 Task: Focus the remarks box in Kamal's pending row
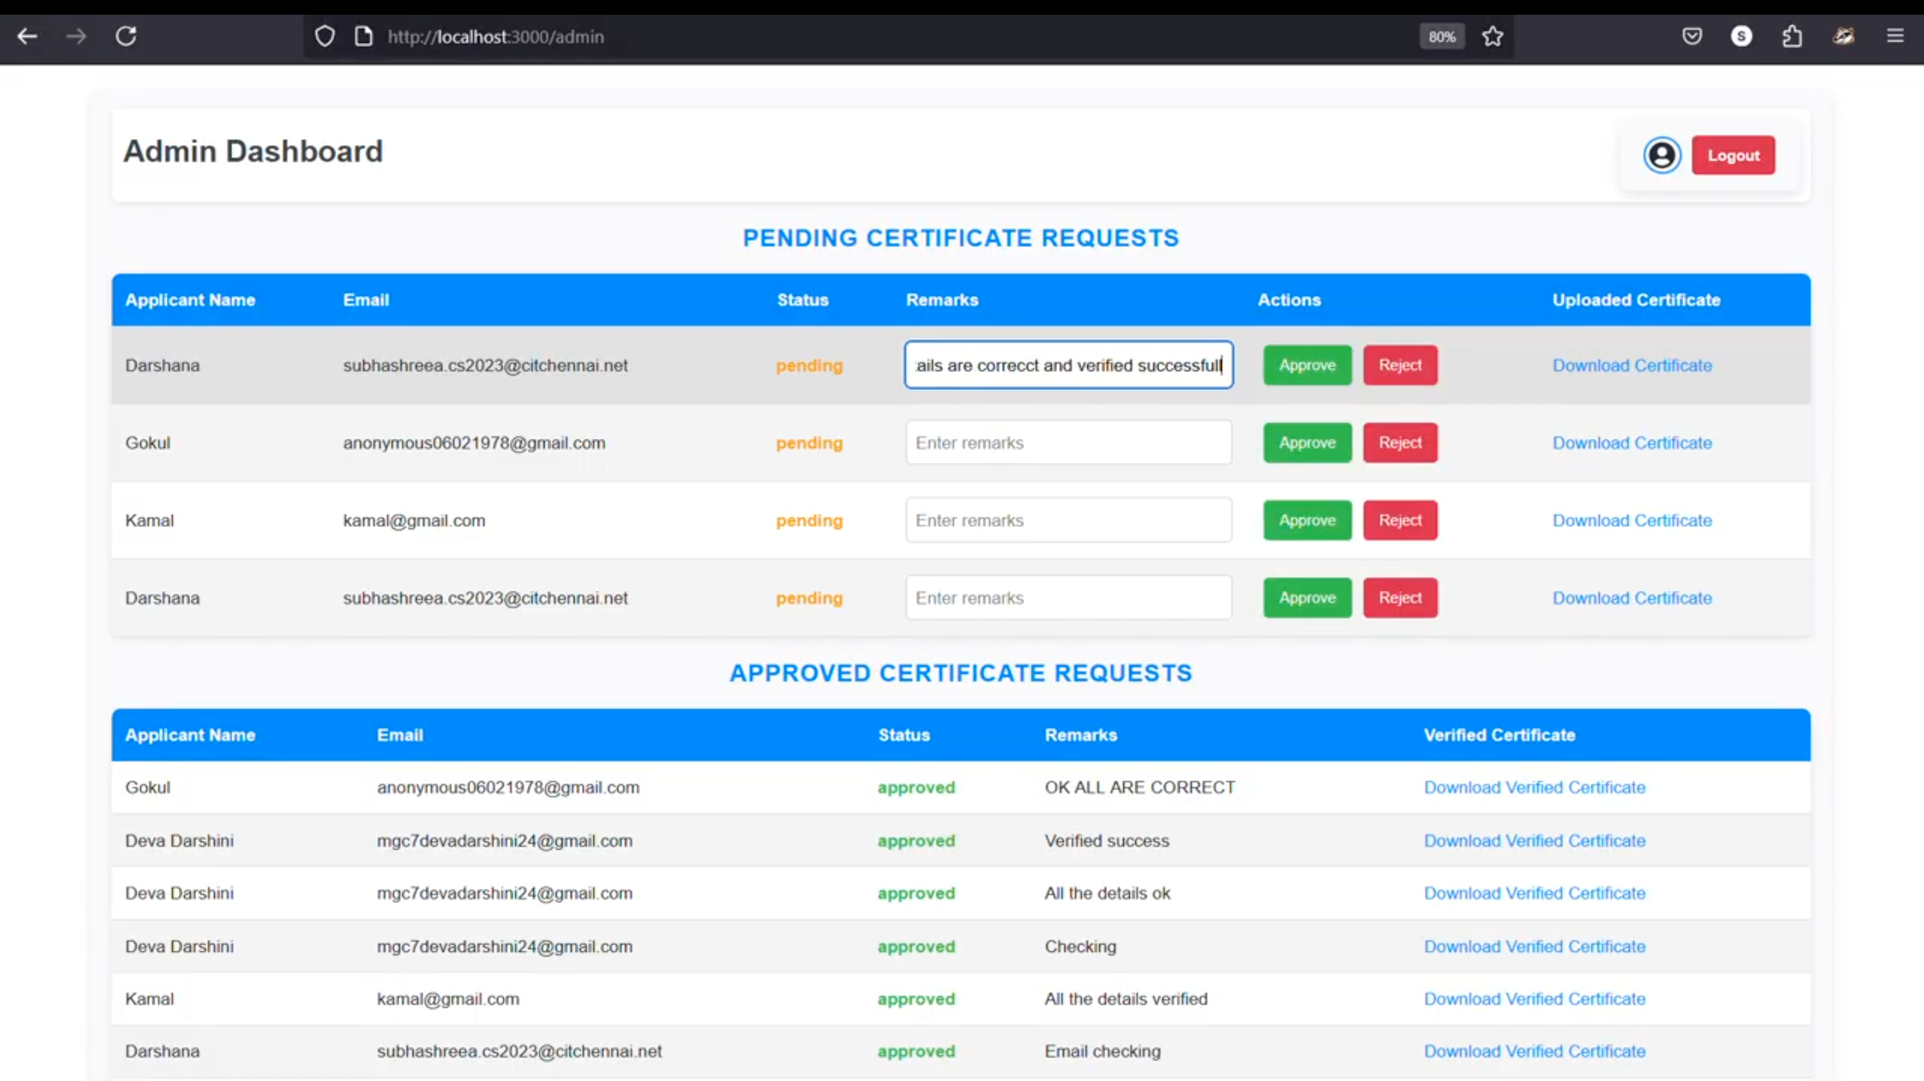[x=1068, y=520]
